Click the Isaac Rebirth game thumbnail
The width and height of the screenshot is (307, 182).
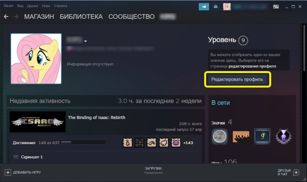click(38, 122)
